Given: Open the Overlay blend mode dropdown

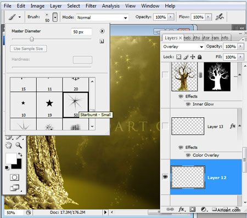Looking at the screenshot, I should (183, 47).
